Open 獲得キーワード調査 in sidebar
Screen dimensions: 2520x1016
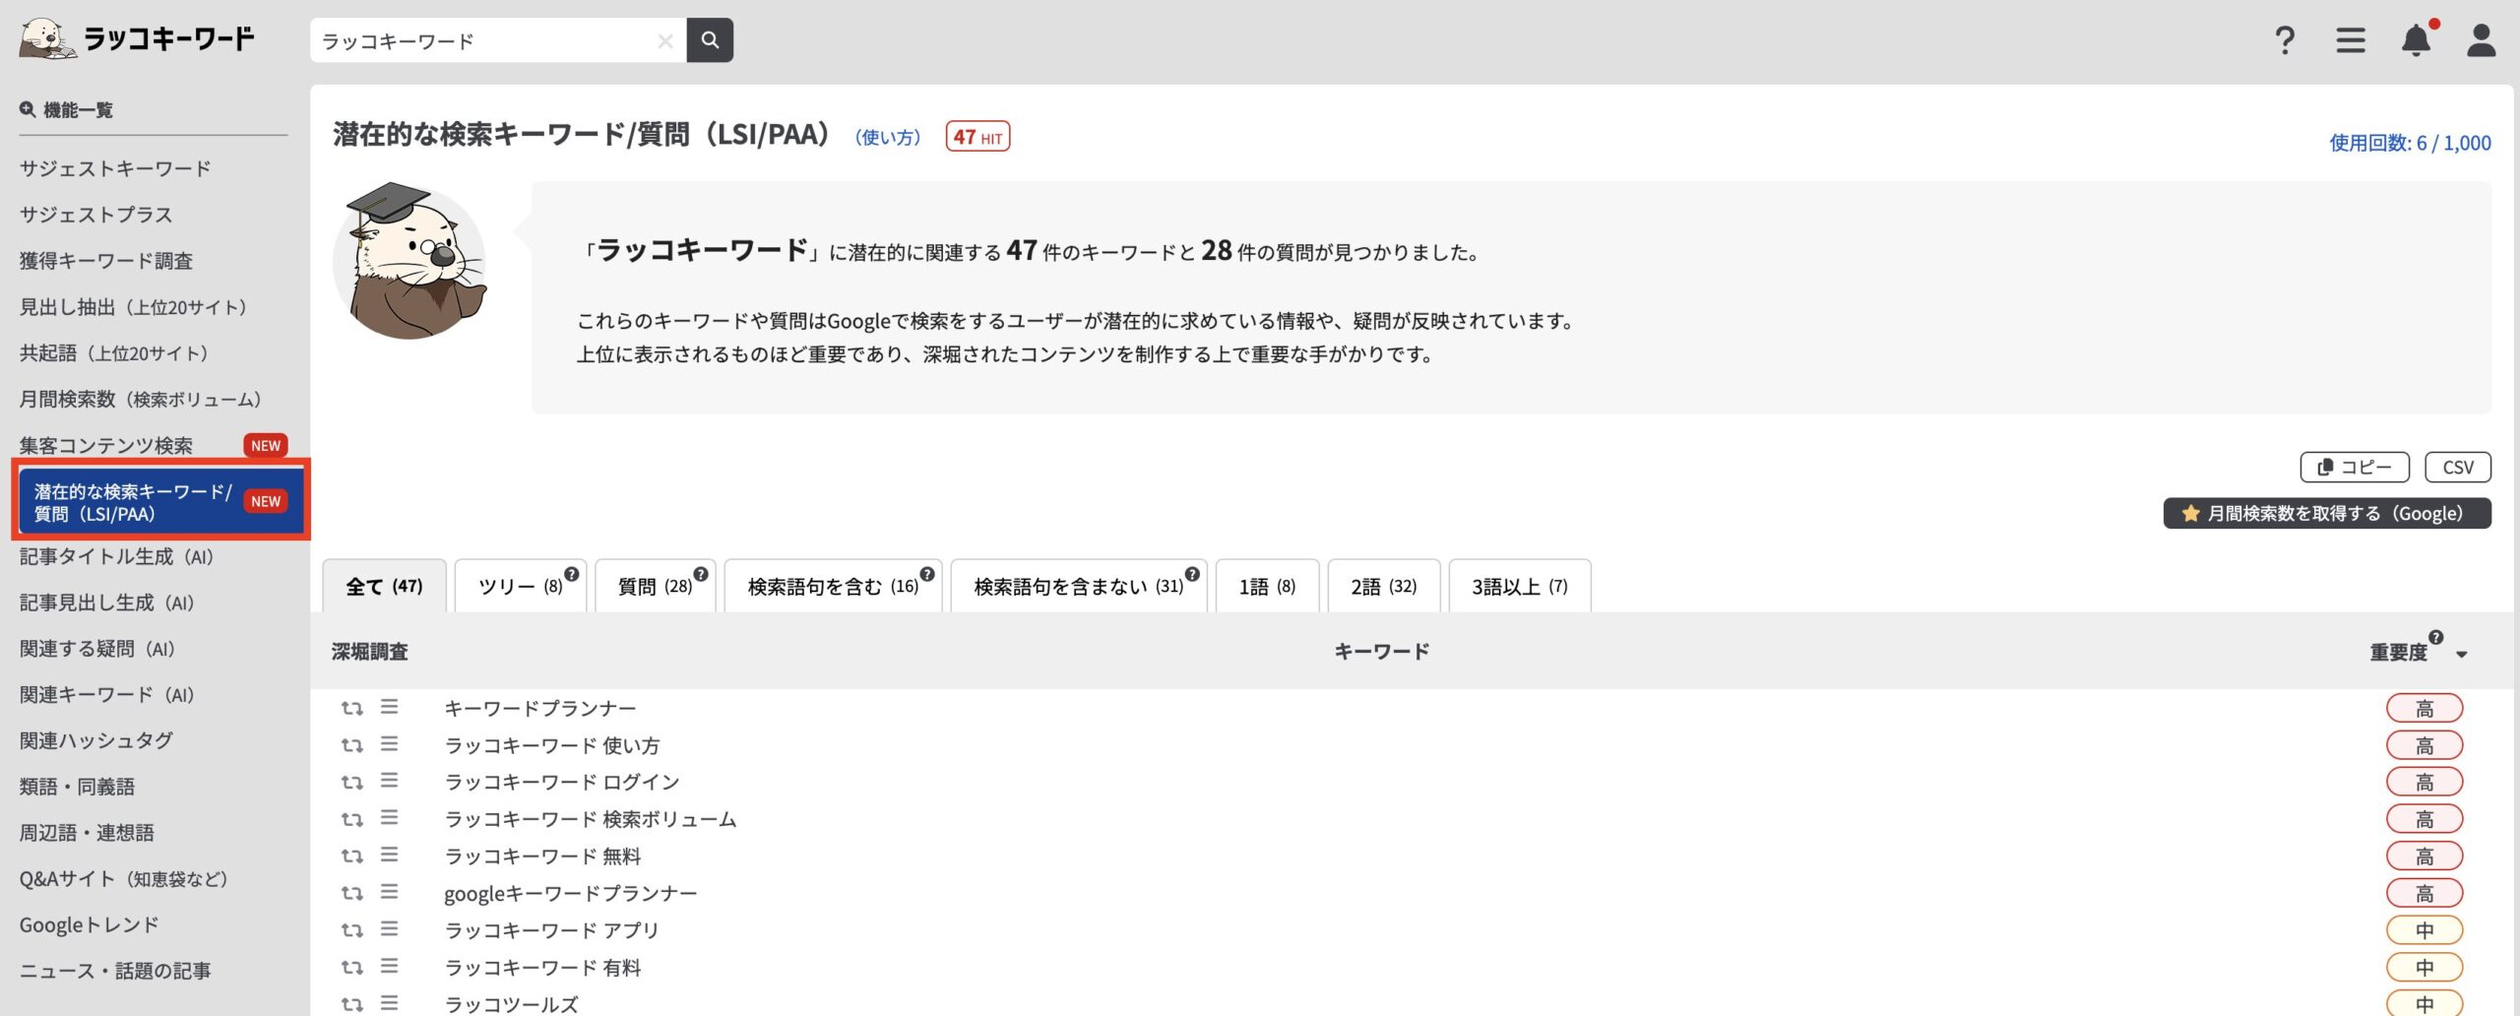[106, 261]
